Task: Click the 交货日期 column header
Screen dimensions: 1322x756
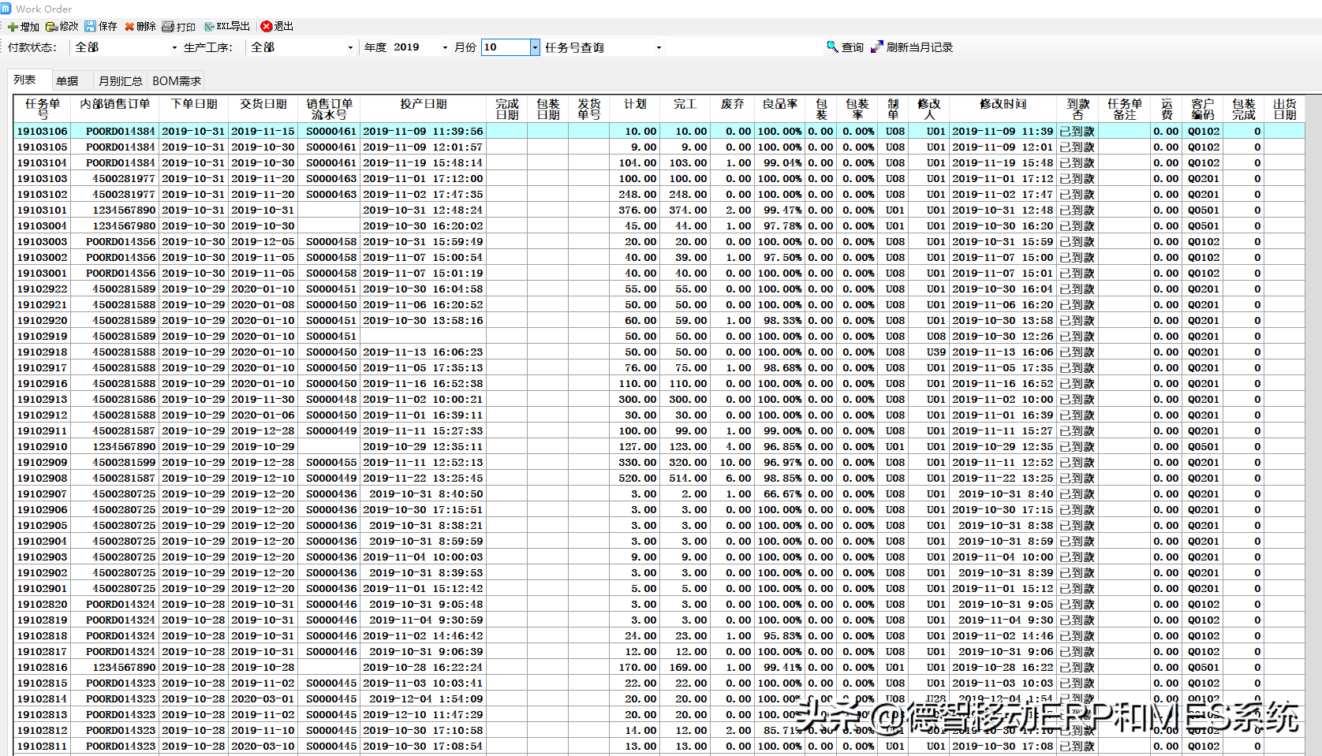Action: click(263, 109)
